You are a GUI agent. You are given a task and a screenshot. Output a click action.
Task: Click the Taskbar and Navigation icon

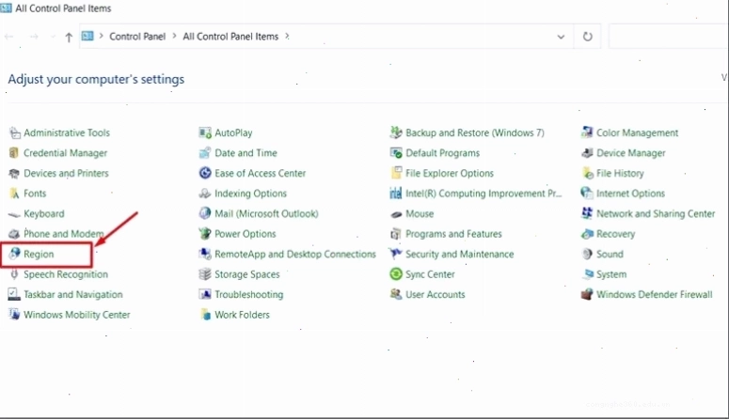click(14, 294)
